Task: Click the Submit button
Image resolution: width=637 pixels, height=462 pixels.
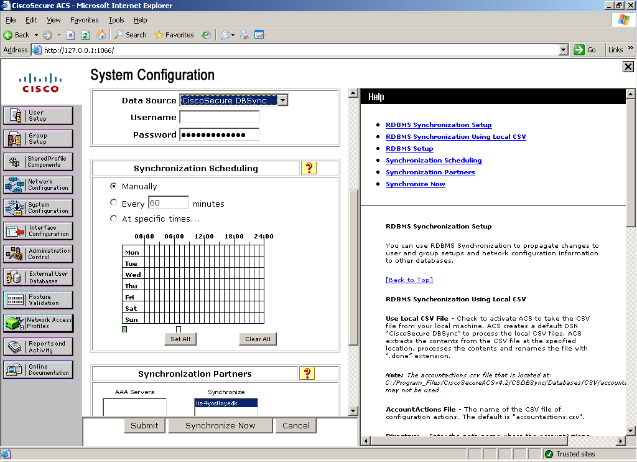Action: coord(144,425)
